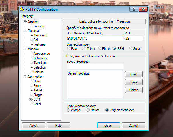Open the Bell category
Screen dimensions: 173x137
36,40
